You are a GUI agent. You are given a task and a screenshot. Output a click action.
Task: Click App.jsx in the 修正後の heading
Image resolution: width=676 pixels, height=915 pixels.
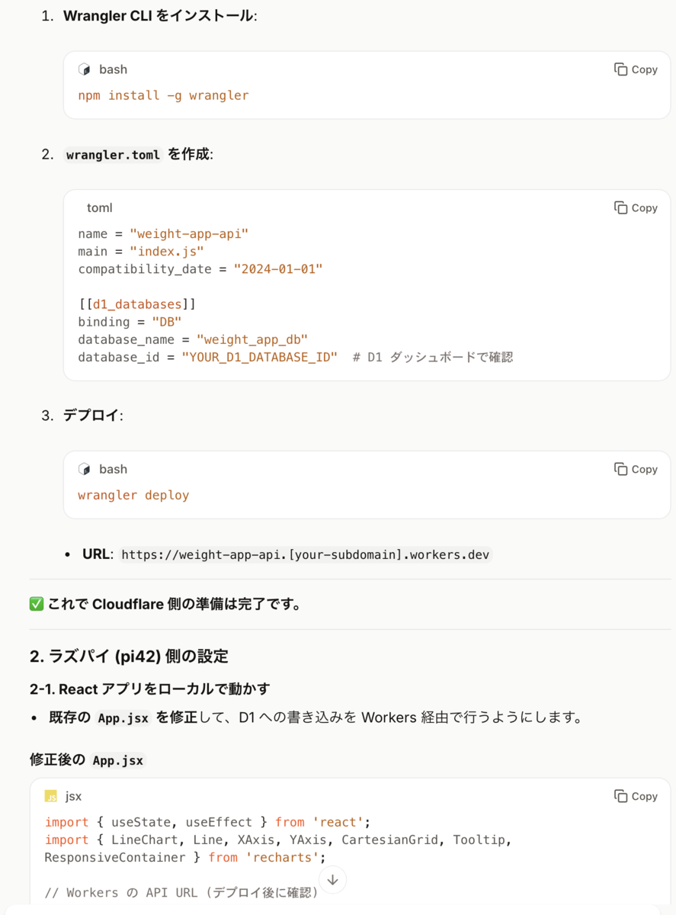coord(117,760)
